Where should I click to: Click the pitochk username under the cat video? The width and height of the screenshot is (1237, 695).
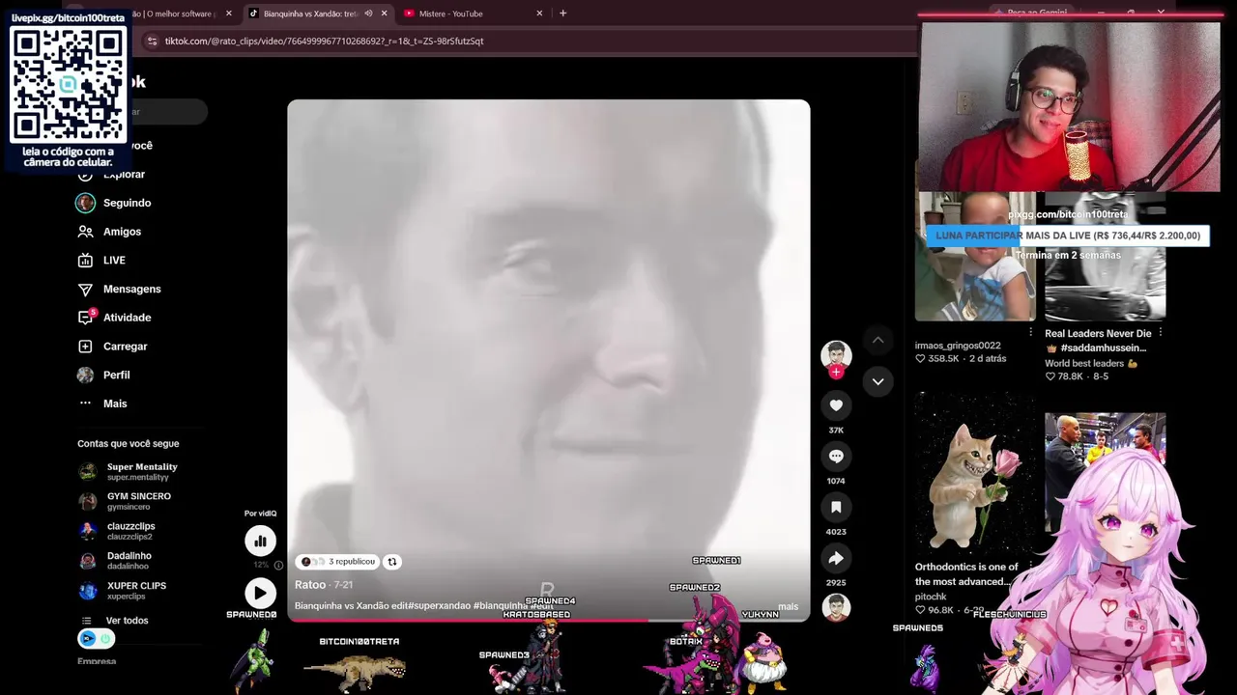(x=931, y=597)
